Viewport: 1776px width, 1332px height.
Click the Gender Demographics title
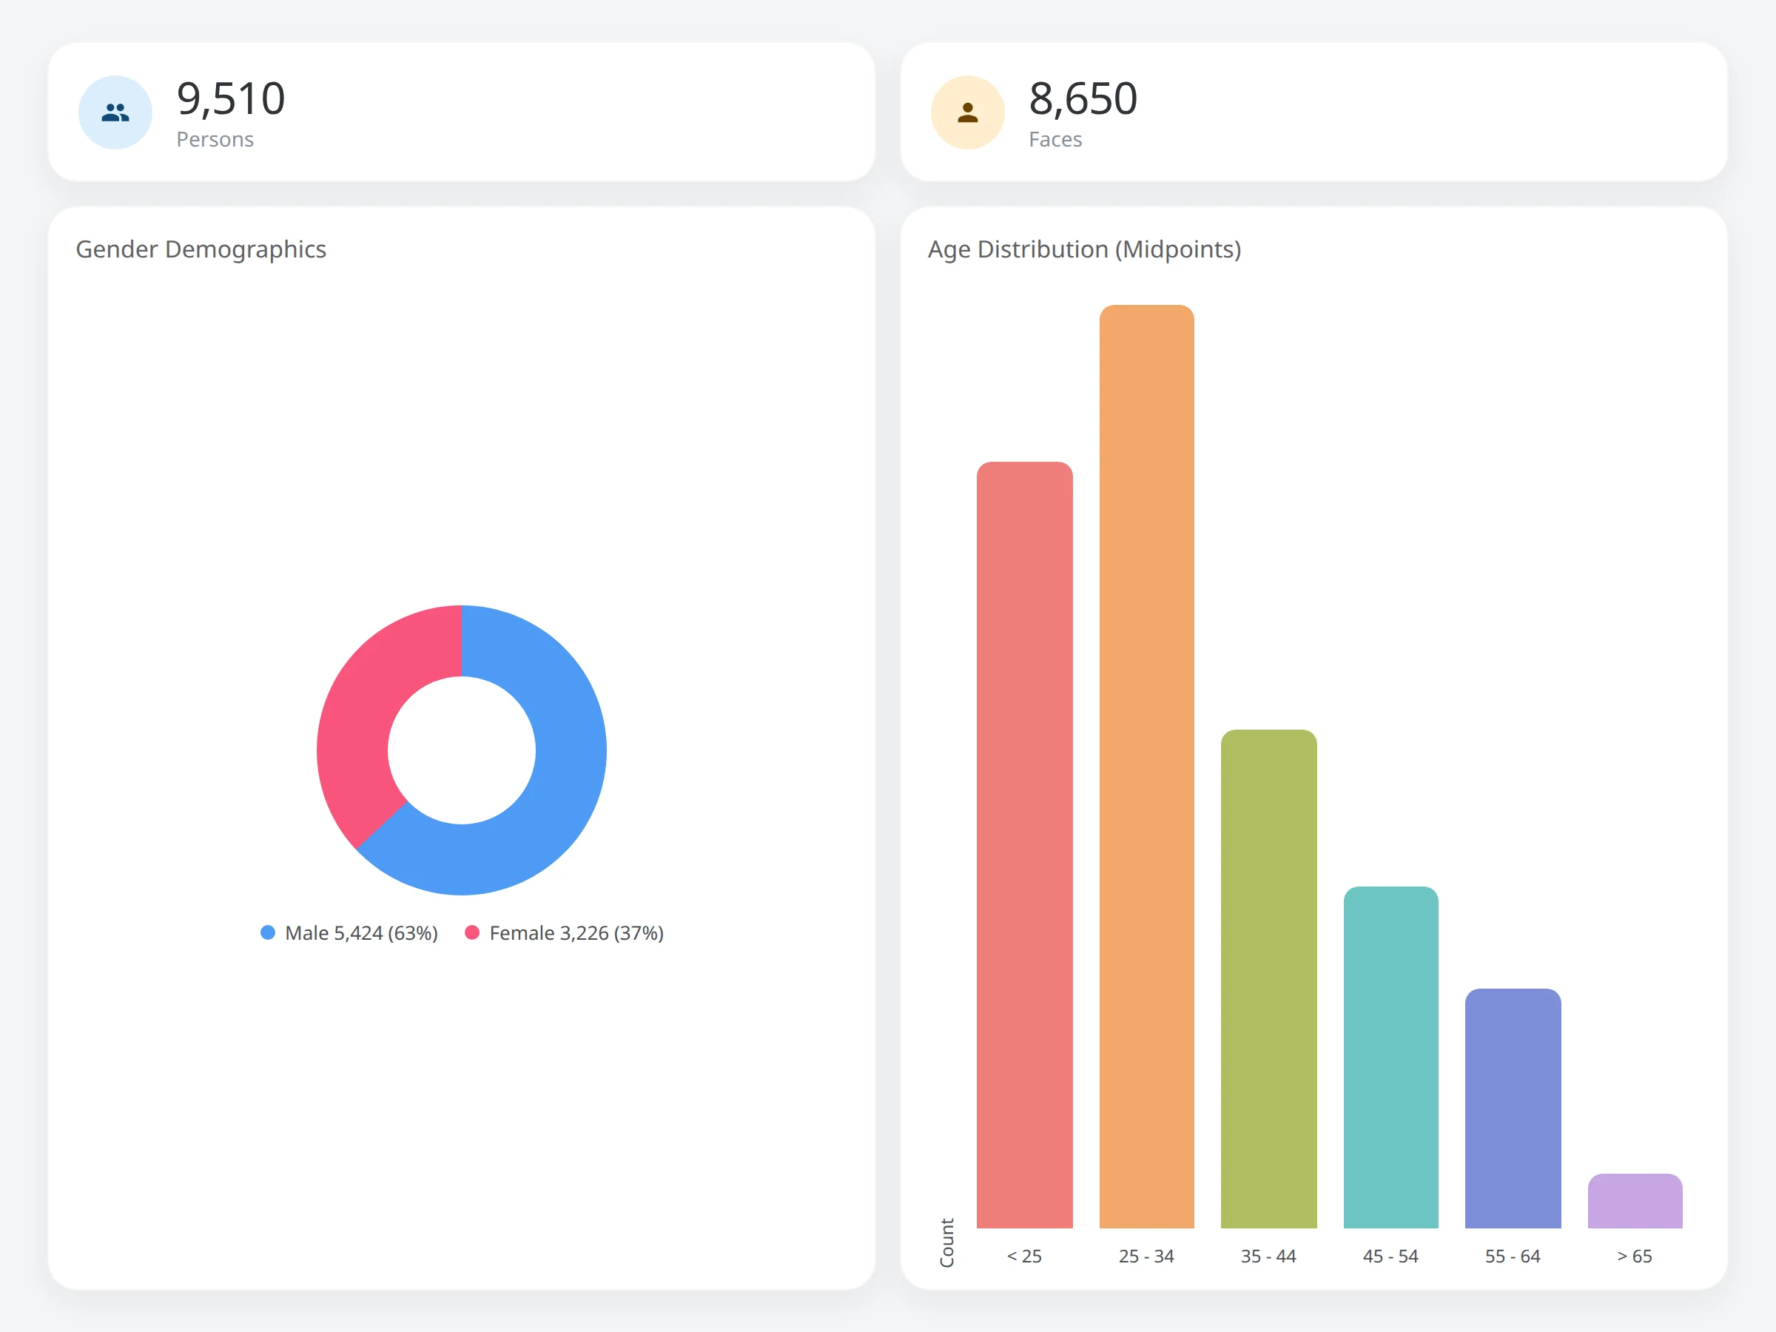click(x=201, y=249)
